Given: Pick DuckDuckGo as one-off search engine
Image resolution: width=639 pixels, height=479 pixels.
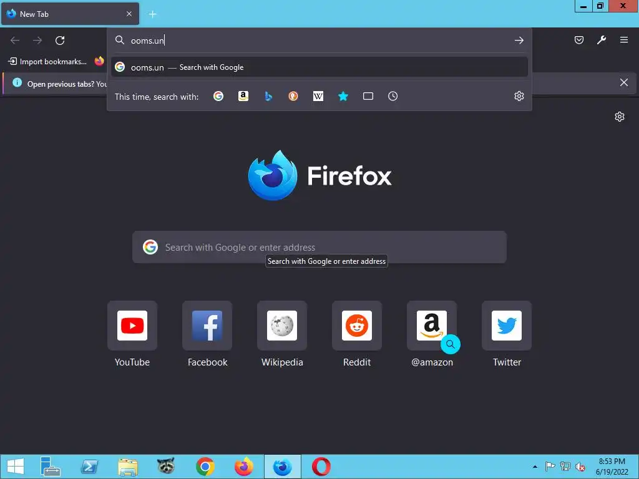Looking at the screenshot, I should pyautogui.click(x=293, y=96).
